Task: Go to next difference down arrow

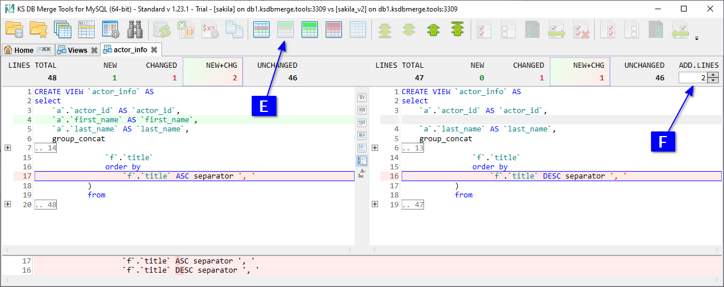Action: (x=409, y=29)
